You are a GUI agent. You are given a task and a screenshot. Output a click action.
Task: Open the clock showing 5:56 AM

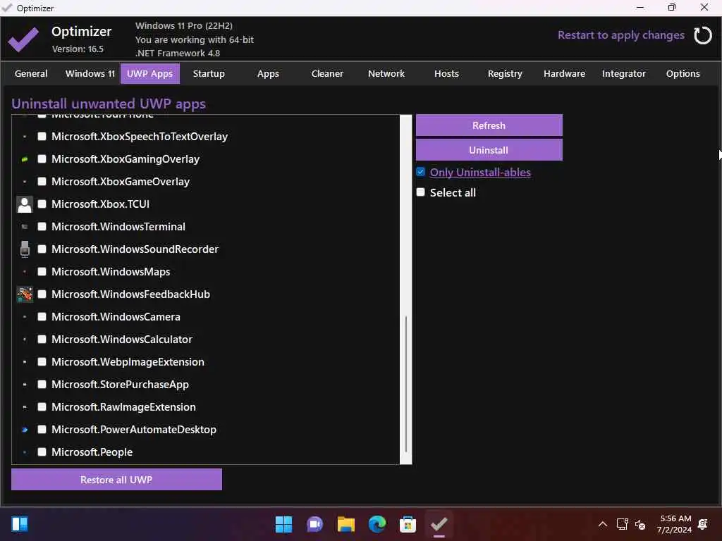coord(675,524)
